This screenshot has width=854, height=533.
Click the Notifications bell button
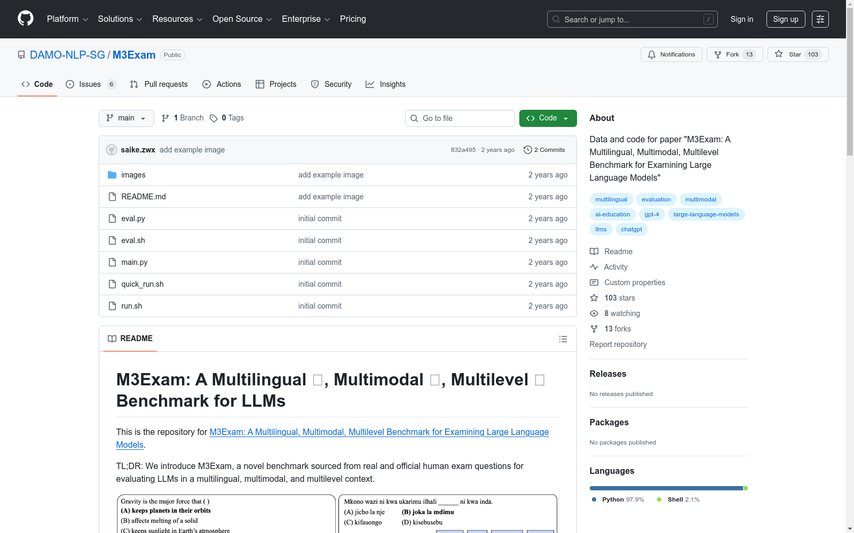coord(671,54)
